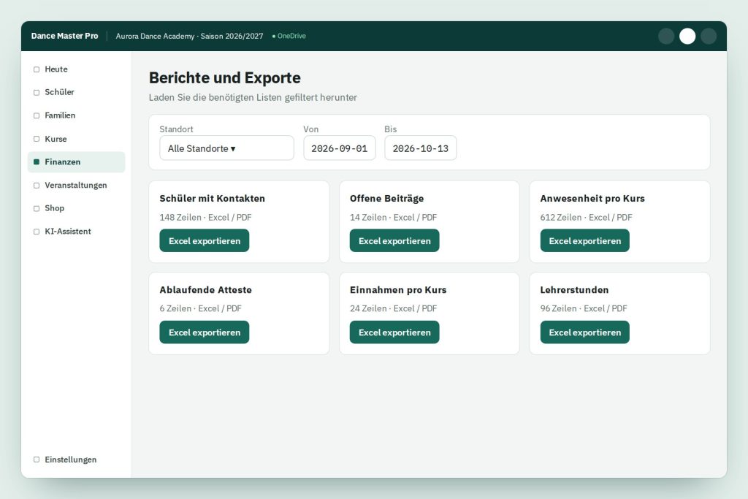Screen dimensions: 748x499
Task: Export Anwesenheit pro Kurs to Excel
Action: 585,241
